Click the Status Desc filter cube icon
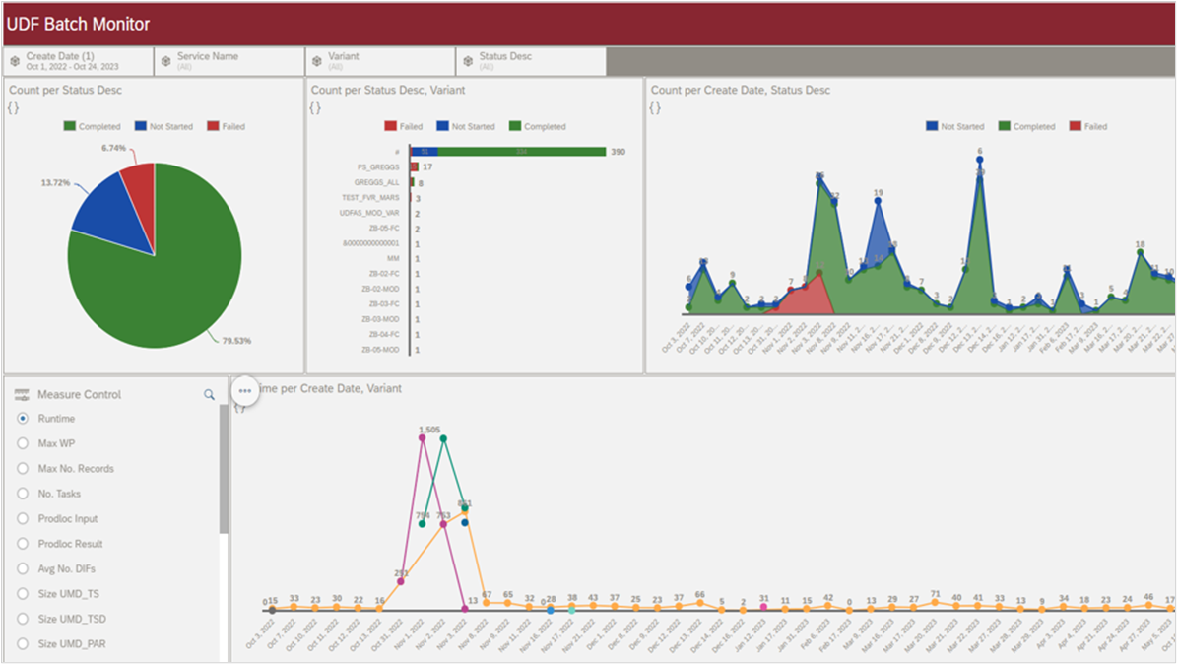Image resolution: width=1177 pixels, height=664 pixels. pyautogui.click(x=468, y=61)
